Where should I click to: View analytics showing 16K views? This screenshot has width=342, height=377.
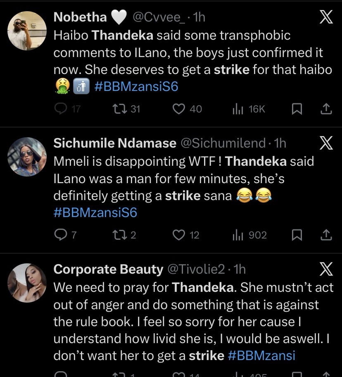(x=237, y=109)
